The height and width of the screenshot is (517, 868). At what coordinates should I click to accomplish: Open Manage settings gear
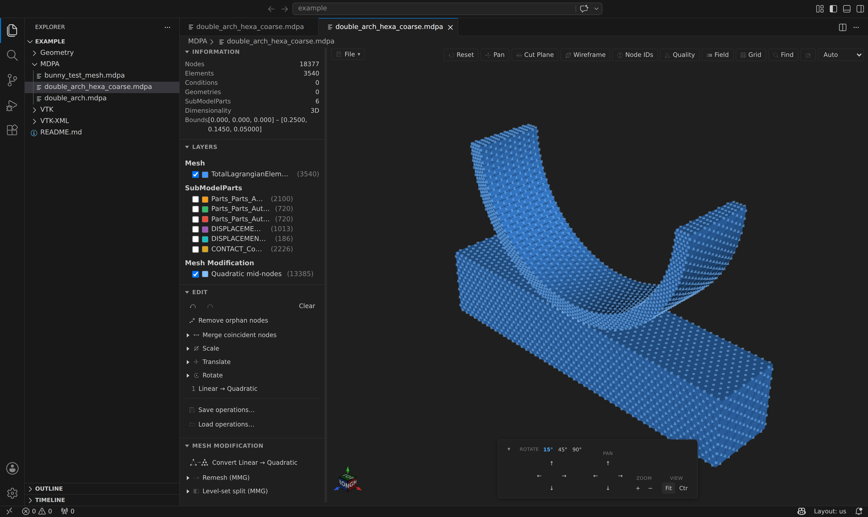[12, 493]
